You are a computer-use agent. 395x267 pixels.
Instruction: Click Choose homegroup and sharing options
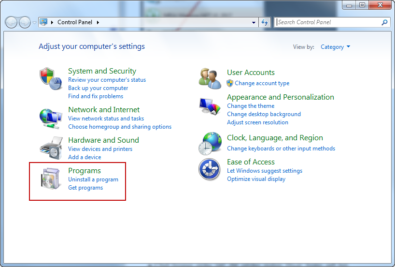pos(120,127)
